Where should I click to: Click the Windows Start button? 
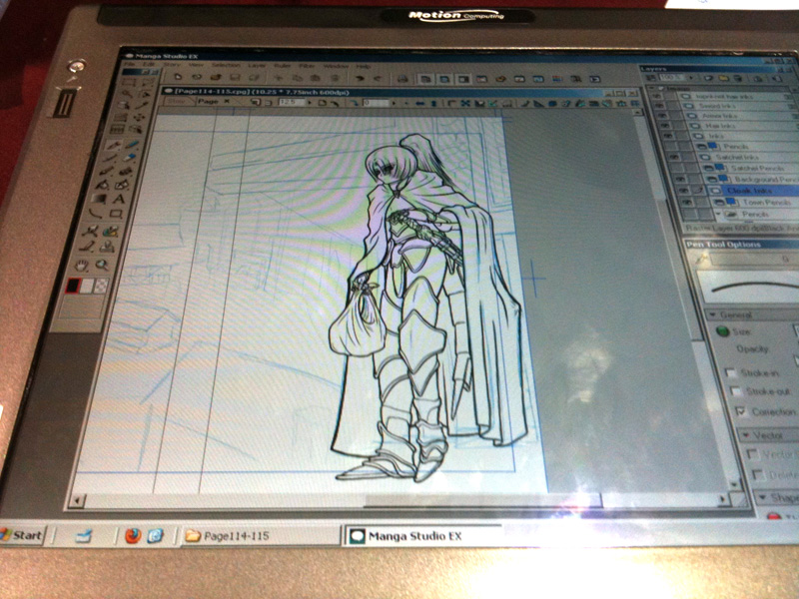point(23,535)
